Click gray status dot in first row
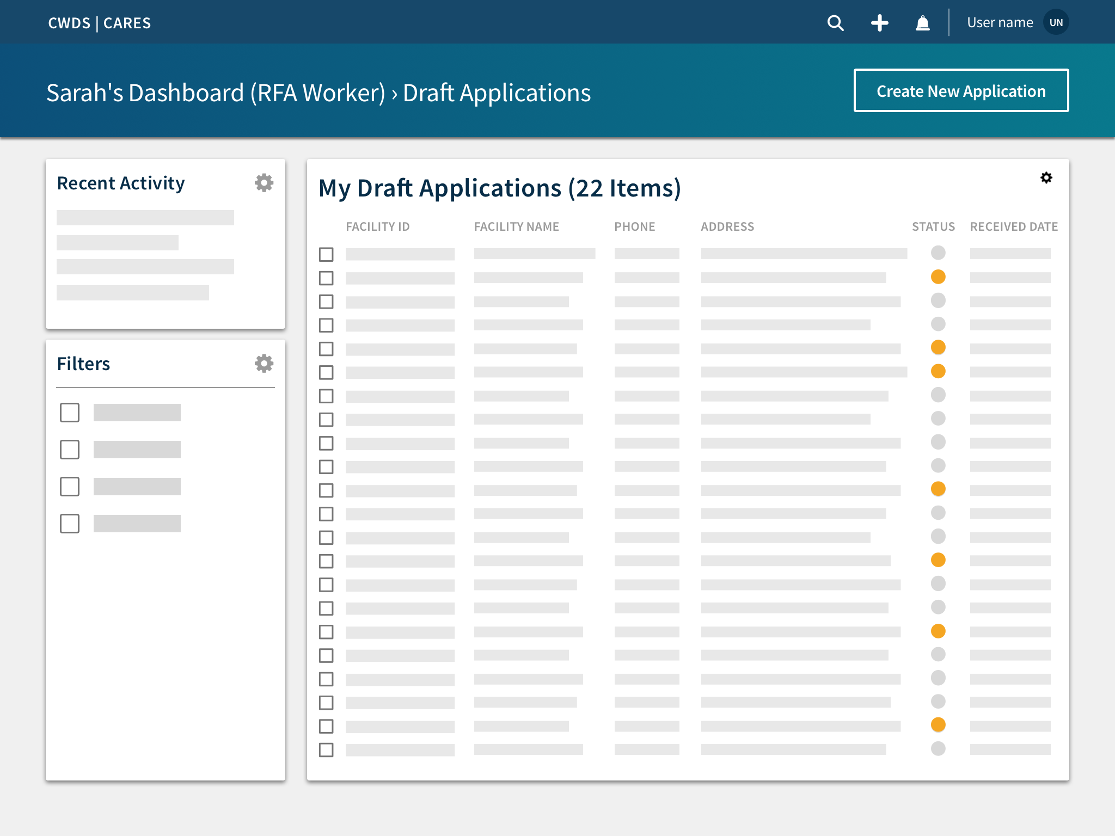The width and height of the screenshot is (1115, 836). coord(938,253)
